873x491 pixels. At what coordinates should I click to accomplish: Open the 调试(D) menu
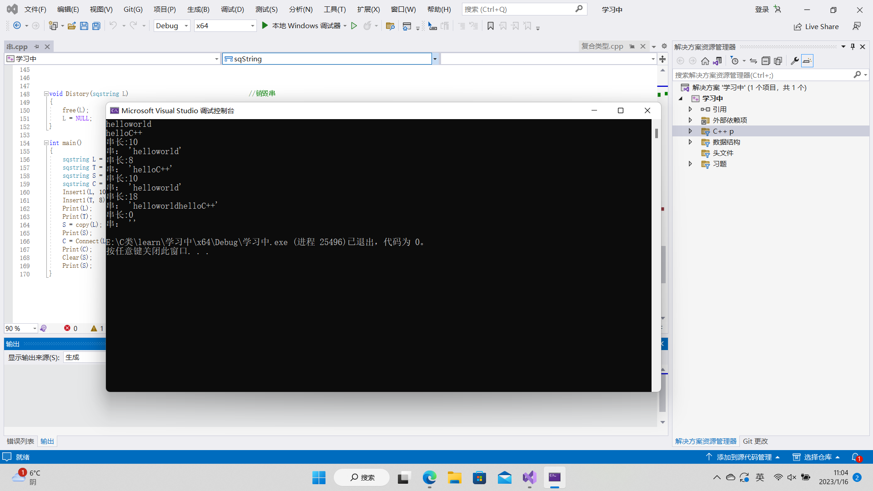[232, 9]
